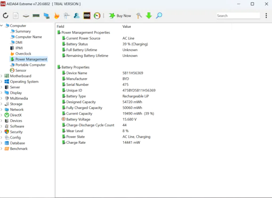Select Summary in the sidebar

(x=20, y=31)
